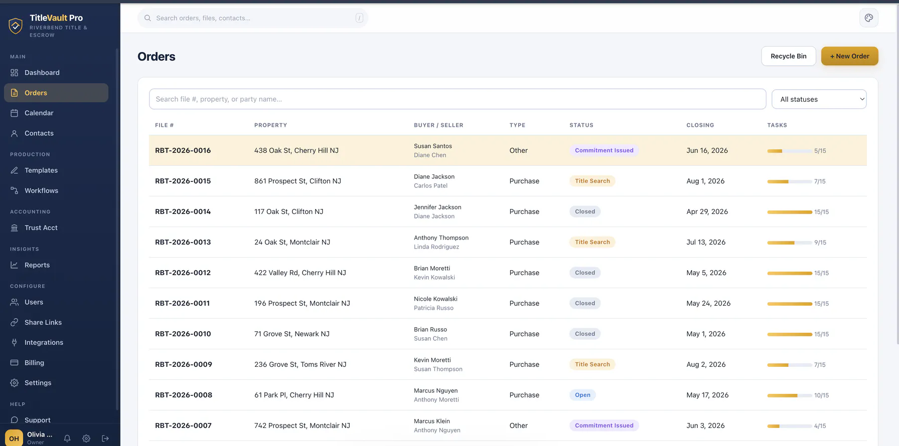Open the Recycle Bin
This screenshot has width=899, height=446.
pos(789,56)
